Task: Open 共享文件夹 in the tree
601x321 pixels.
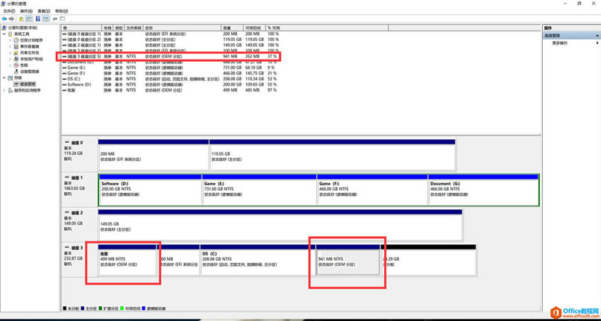Action: pyautogui.click(x=26, y=52)
